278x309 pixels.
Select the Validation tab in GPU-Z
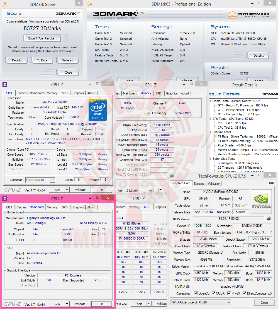214,183
